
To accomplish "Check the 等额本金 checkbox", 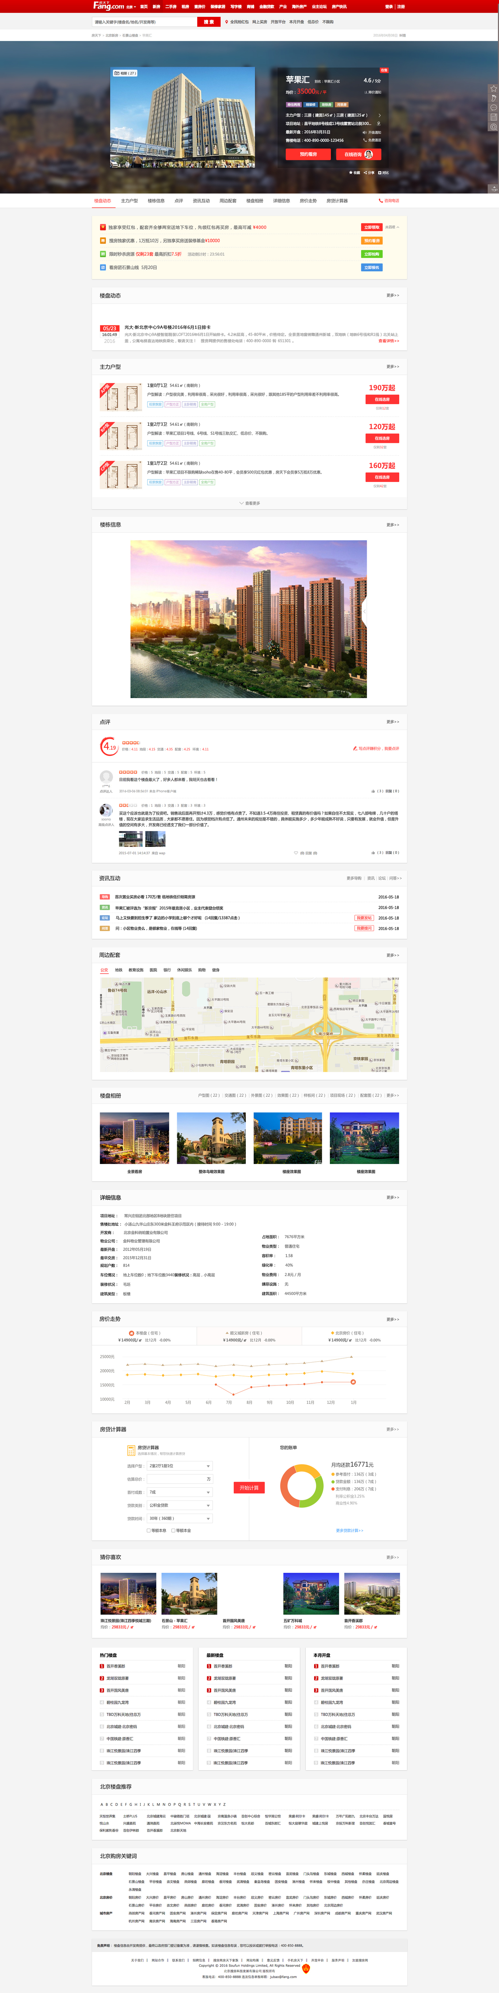I will [173, 1530].
